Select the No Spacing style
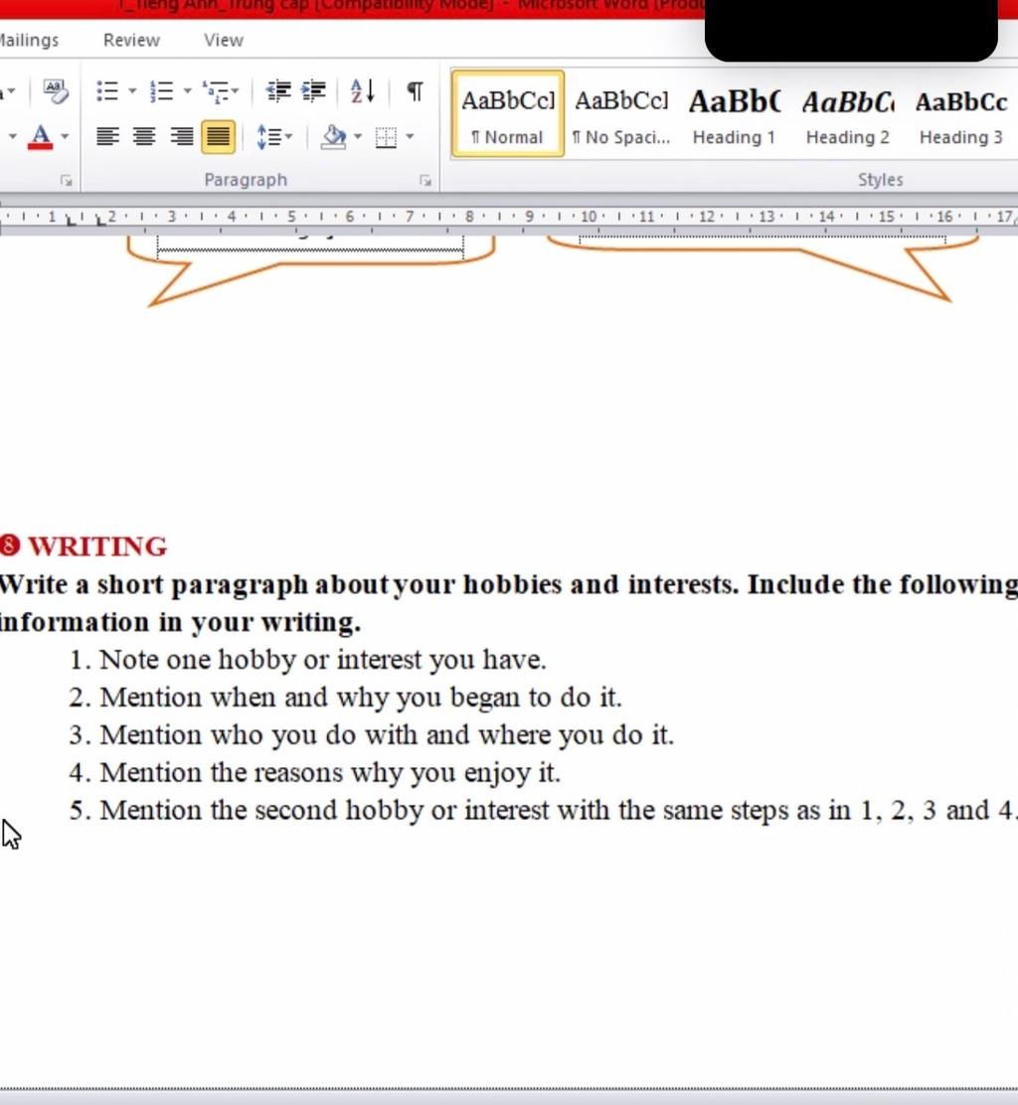1018x1105 pixels. coord(621,113)
